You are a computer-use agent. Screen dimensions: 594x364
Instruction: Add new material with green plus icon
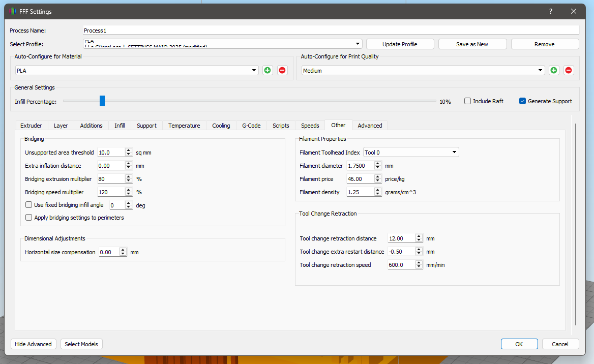tap(268, 71)
